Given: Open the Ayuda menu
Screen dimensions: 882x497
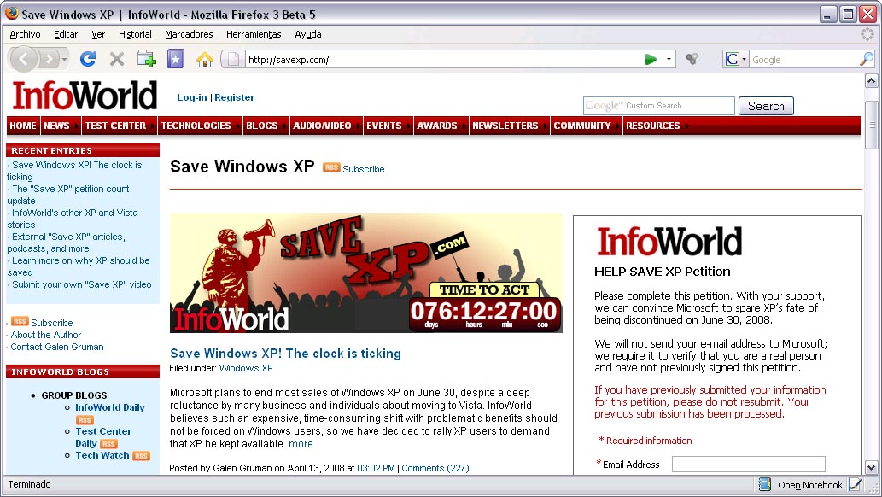Looking at the screenshot, I should coord(308,34).
